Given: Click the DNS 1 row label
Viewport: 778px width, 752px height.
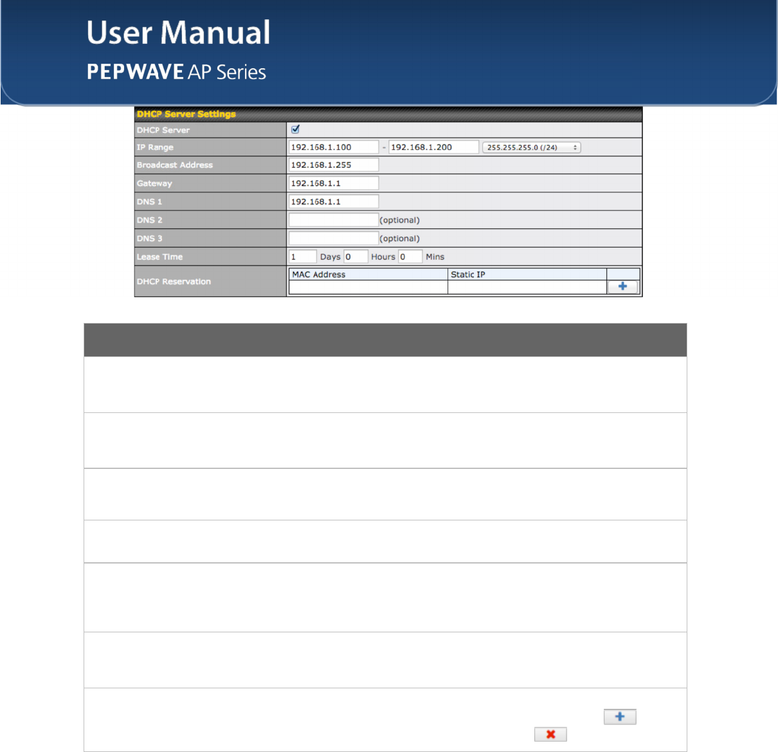Looking at the screenshot, I should tap(149, 202).
